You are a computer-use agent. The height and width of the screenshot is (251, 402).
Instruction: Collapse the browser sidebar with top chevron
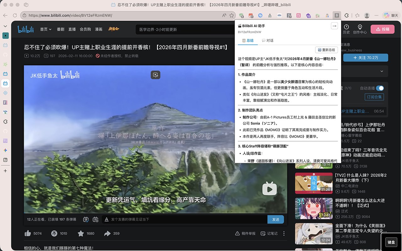coord(5,26)
